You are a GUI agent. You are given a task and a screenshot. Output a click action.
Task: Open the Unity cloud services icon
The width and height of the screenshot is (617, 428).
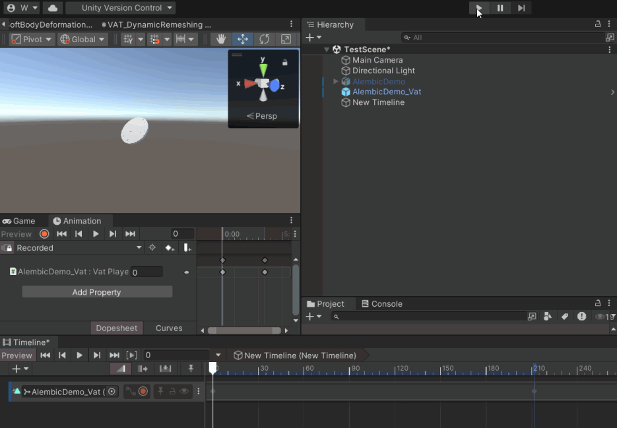pyautogui.click(x=53, y=8)
